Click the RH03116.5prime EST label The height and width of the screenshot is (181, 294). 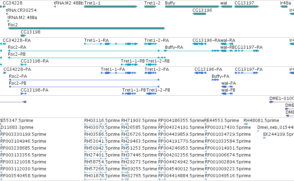(x=102, y=121)
